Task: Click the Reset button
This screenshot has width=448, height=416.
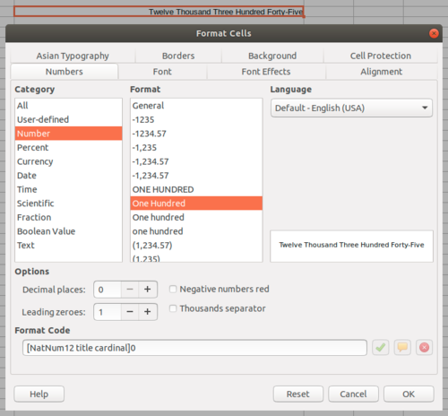Action: click(298, 394)
